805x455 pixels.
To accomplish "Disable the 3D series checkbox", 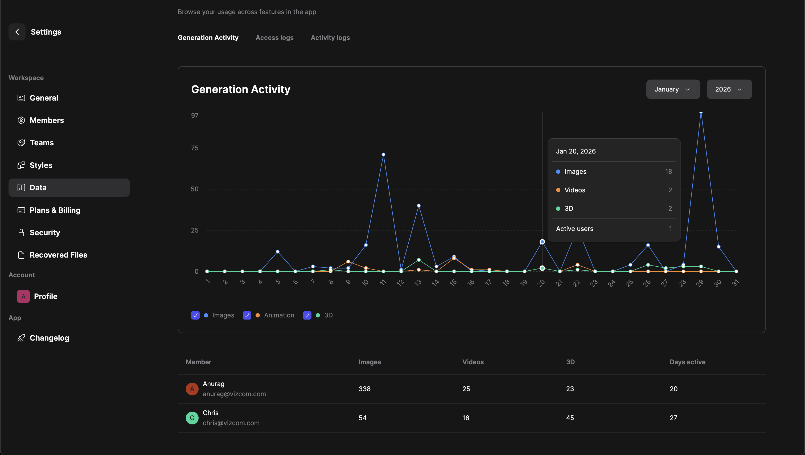I will tap(307, 315).
